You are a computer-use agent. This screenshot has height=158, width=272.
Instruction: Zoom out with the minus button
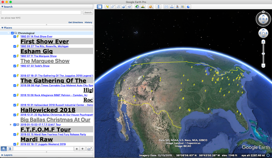[x=263, y=66]
